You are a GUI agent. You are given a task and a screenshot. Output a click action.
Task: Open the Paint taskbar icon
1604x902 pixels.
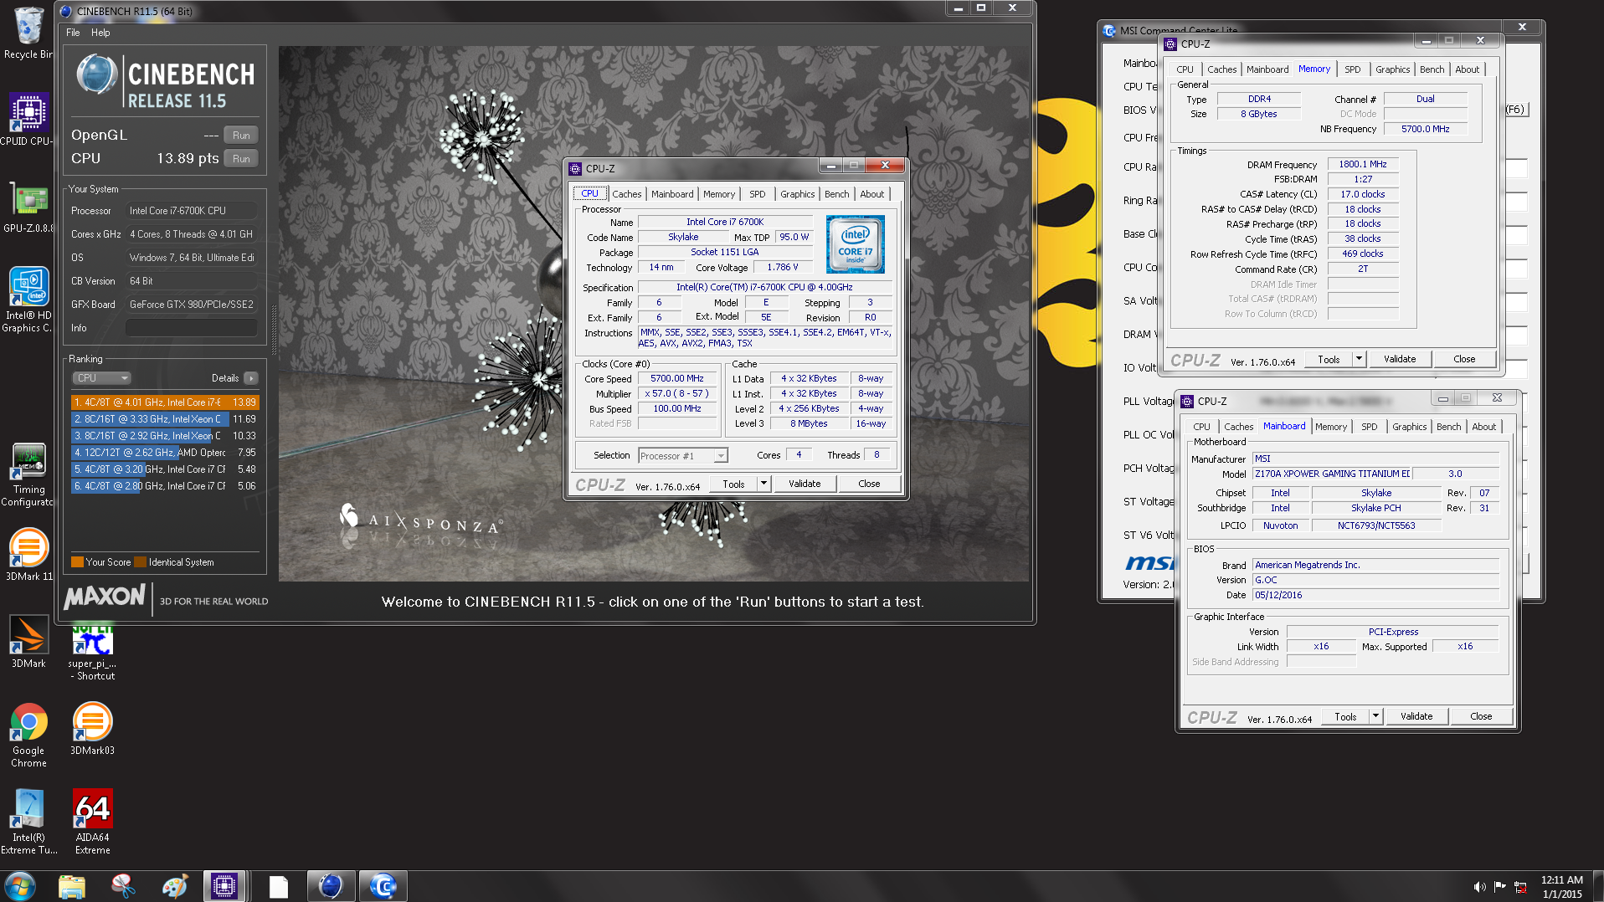coord(174,886)
